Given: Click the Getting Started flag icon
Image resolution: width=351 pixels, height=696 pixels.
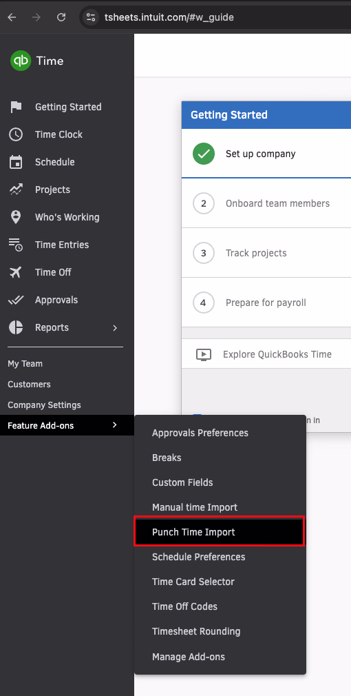Looking at the screenshot, I should pyautogui.click(x=16, y=107).
